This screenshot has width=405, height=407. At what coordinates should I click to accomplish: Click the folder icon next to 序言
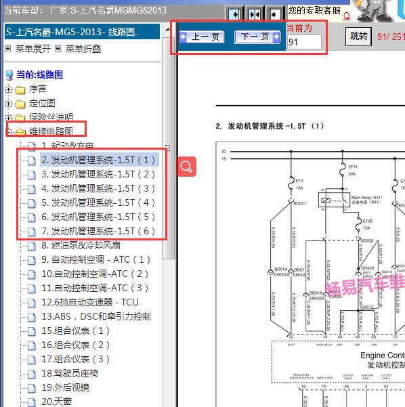(20, 90)
